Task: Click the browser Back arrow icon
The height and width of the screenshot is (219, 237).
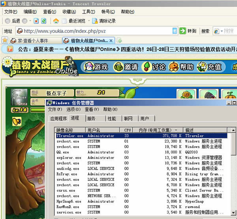Action: coord(8,21)
